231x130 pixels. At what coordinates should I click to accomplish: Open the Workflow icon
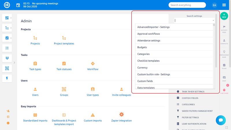[93, 64]
